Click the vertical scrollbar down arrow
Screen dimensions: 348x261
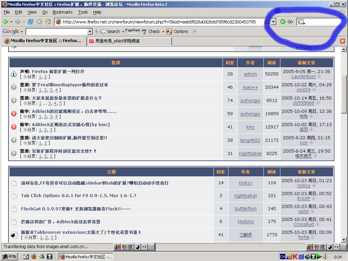[x=344, y=240]
